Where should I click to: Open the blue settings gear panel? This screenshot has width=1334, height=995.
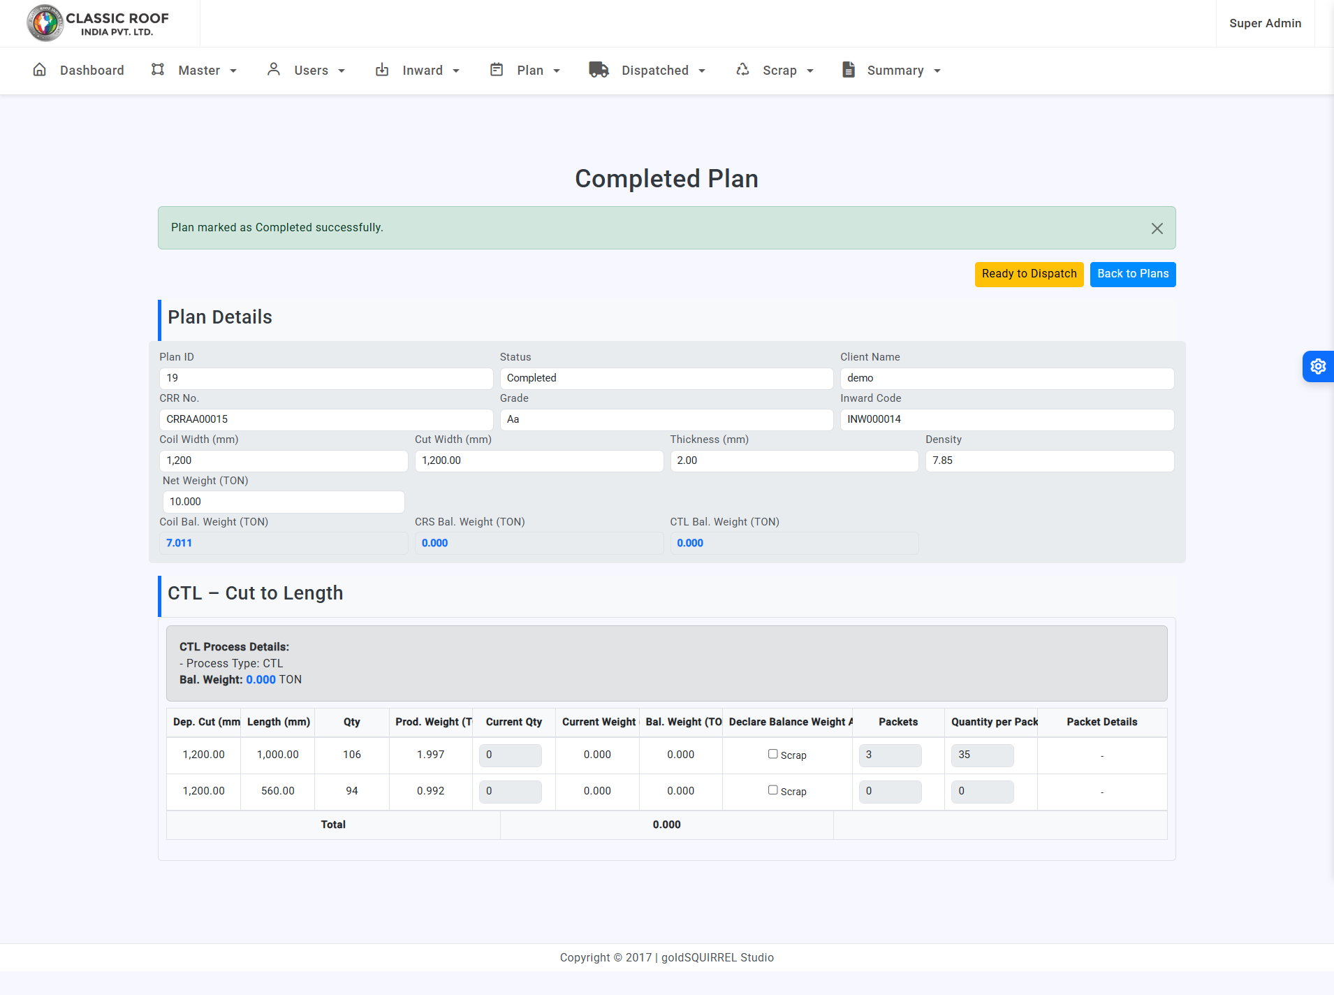(1318, 366)
